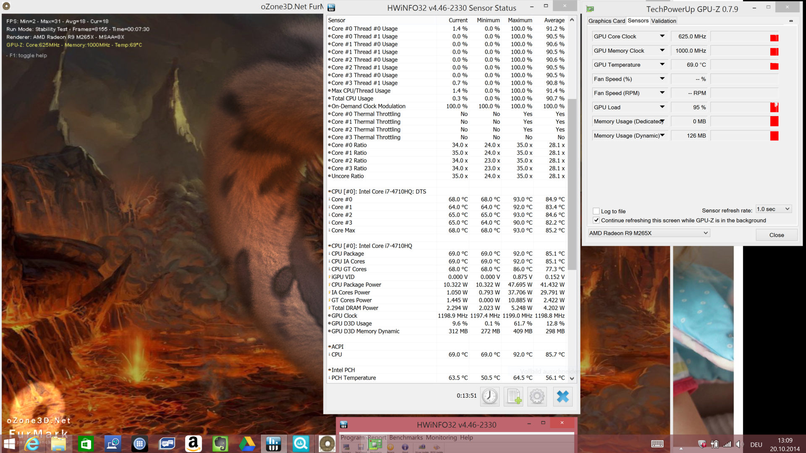
Task: Open Evernote from the taskbar
Action: [220, 443]
